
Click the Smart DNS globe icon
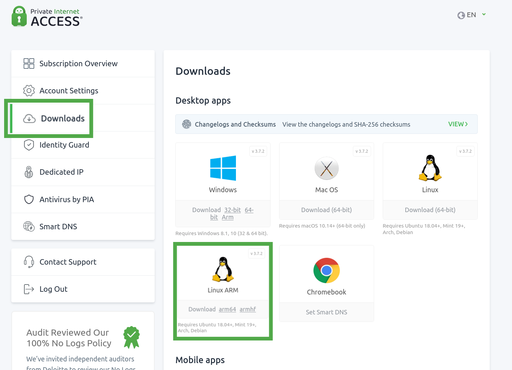(x=29, y=227)
